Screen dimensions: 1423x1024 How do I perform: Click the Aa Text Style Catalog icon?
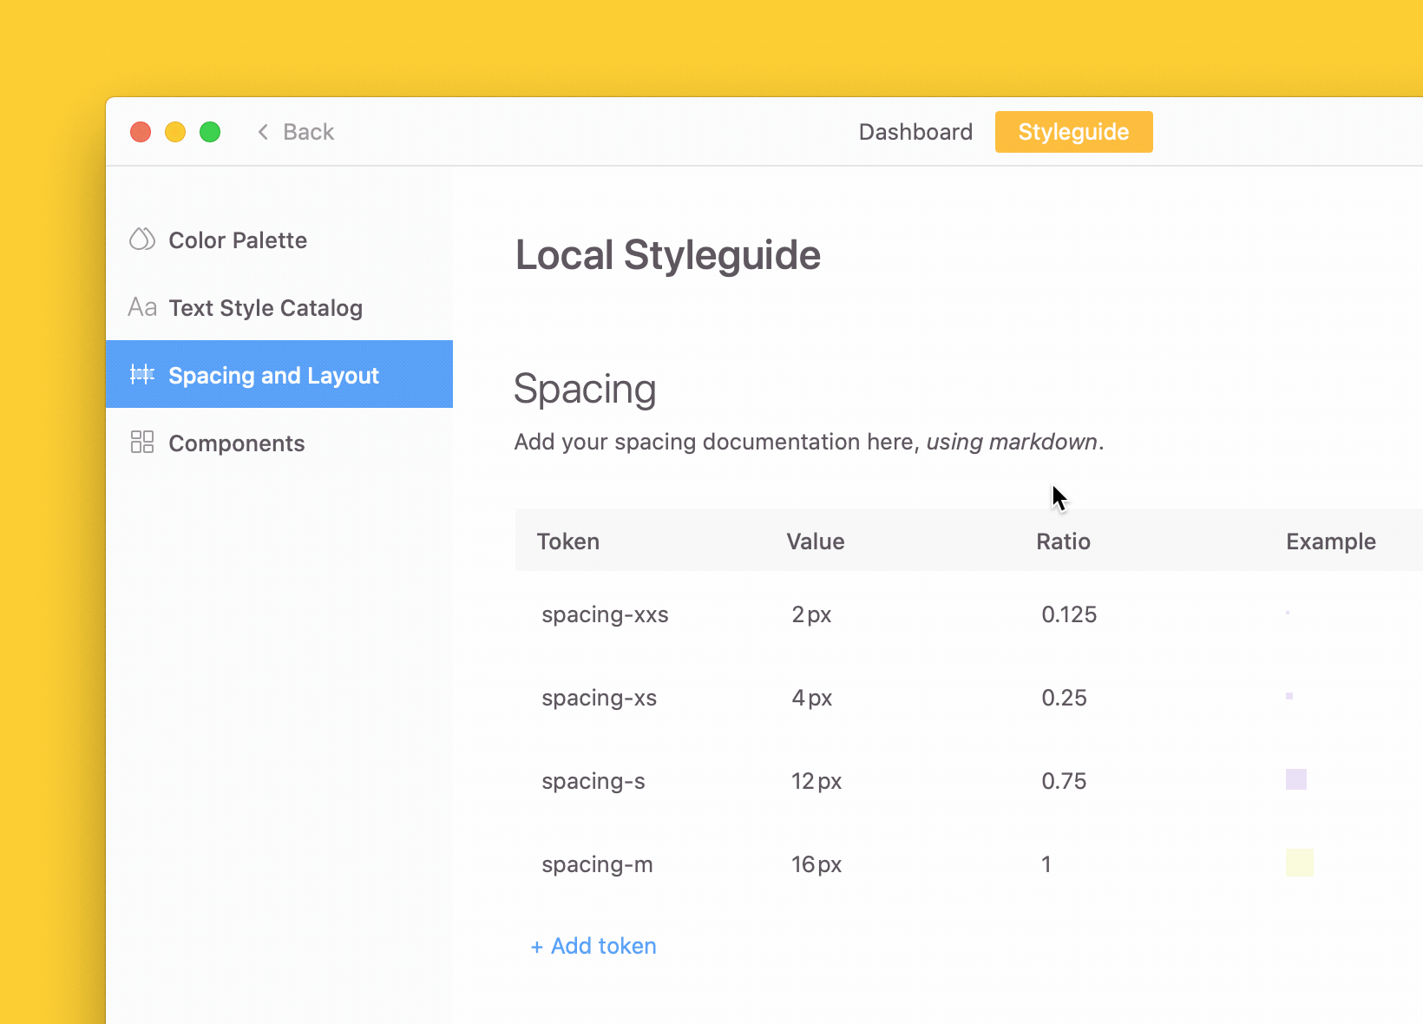point(142,307)
